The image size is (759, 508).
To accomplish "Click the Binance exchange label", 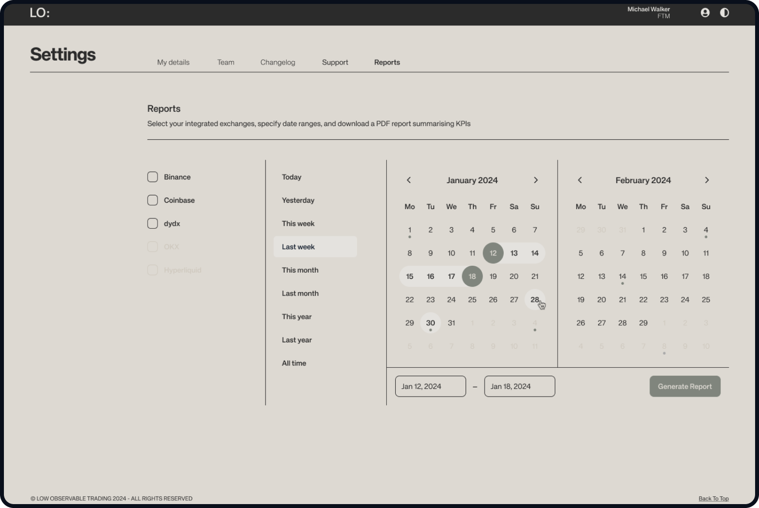I will point(177,177).
